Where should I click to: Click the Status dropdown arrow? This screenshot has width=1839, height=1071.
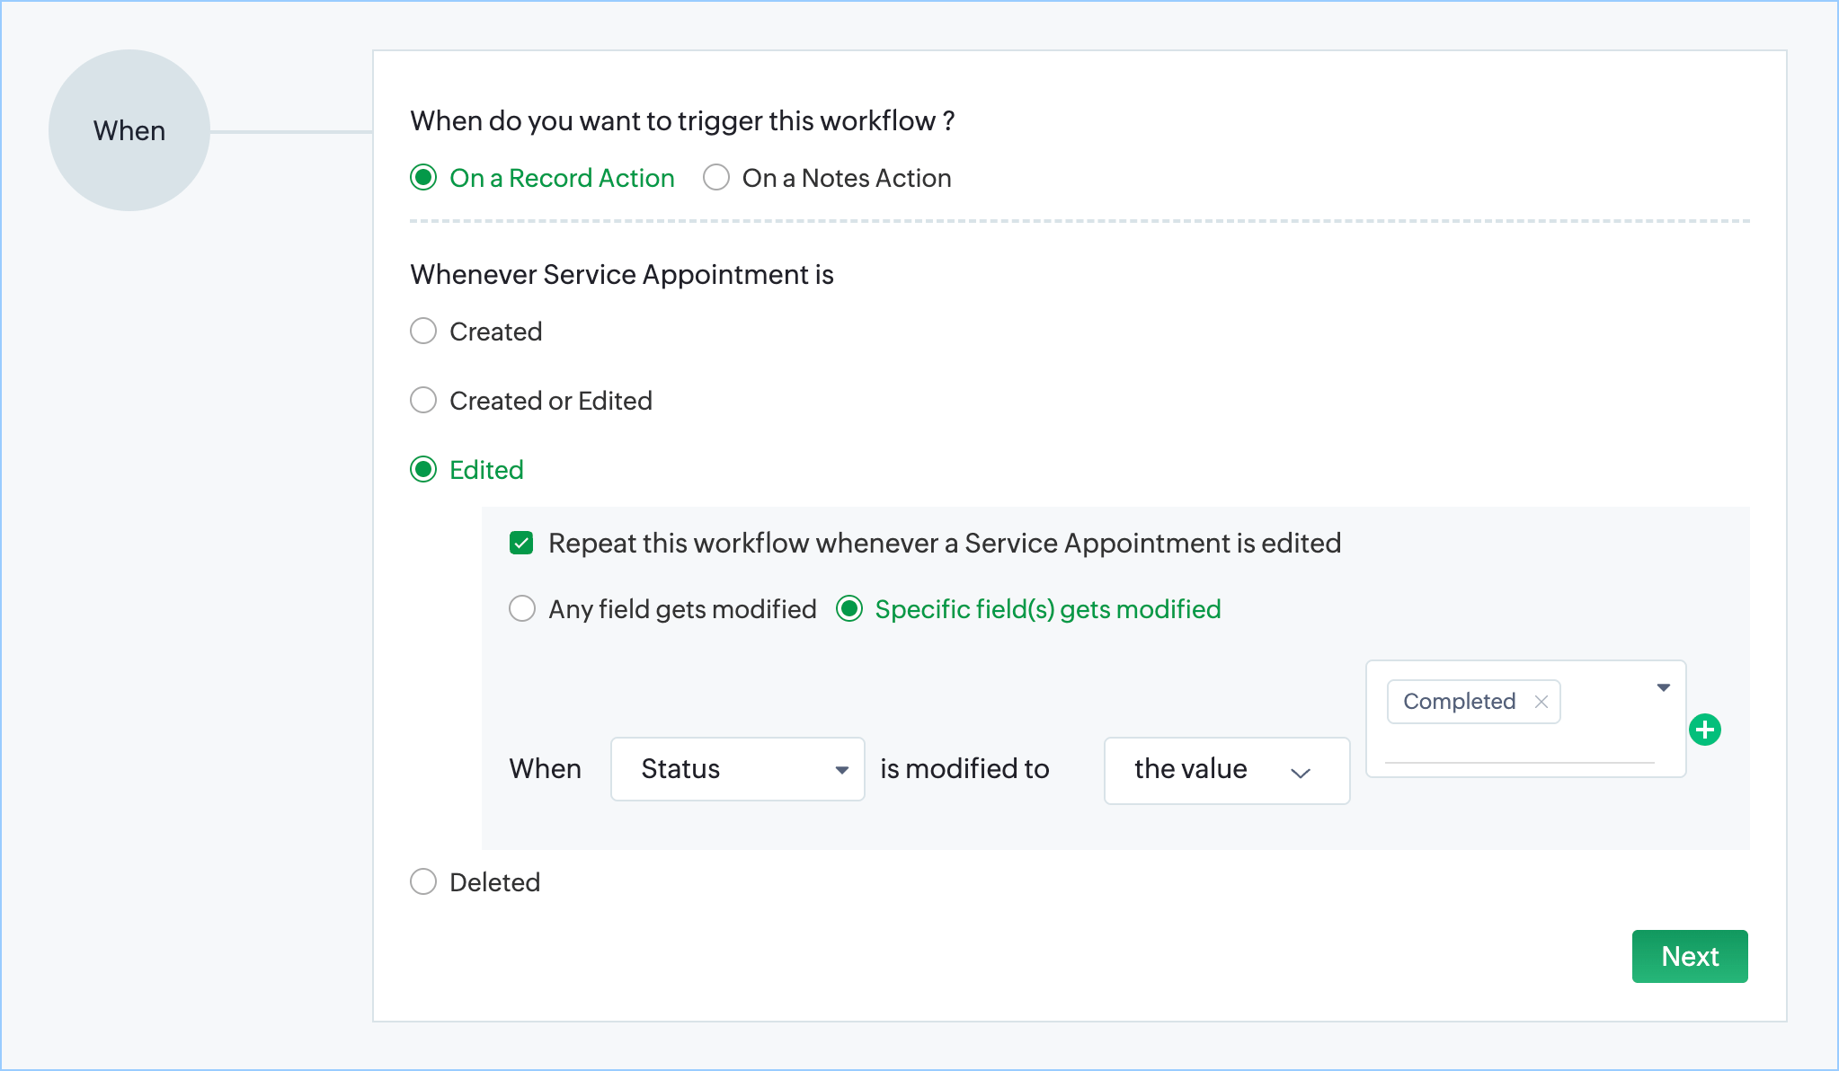[841, 770]
